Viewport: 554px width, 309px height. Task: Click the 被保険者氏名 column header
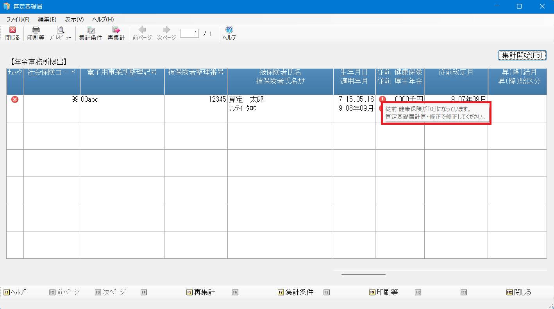click(280, 81)
